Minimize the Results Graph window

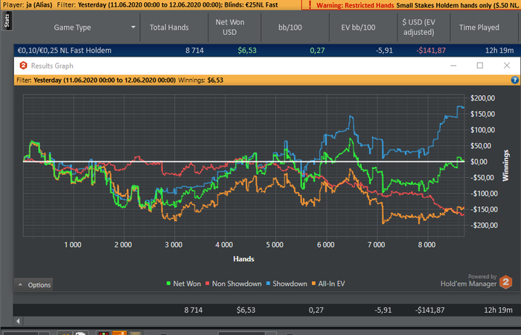(x=453, y=66)
